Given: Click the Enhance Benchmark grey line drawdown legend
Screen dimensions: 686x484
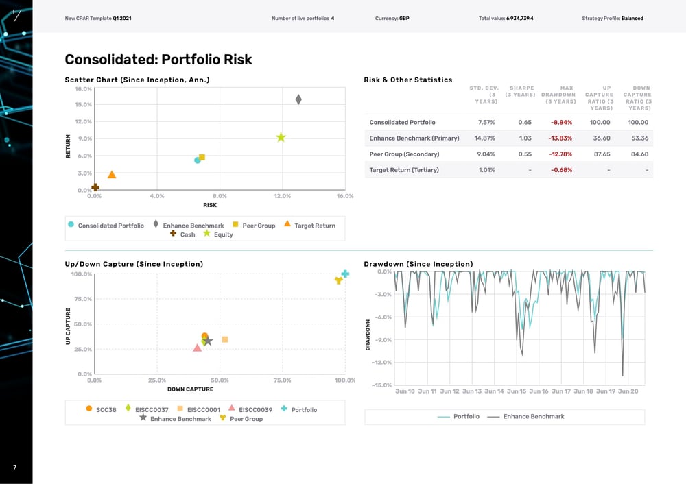Looking at the screenshot, I should click(x=525, y=416).
